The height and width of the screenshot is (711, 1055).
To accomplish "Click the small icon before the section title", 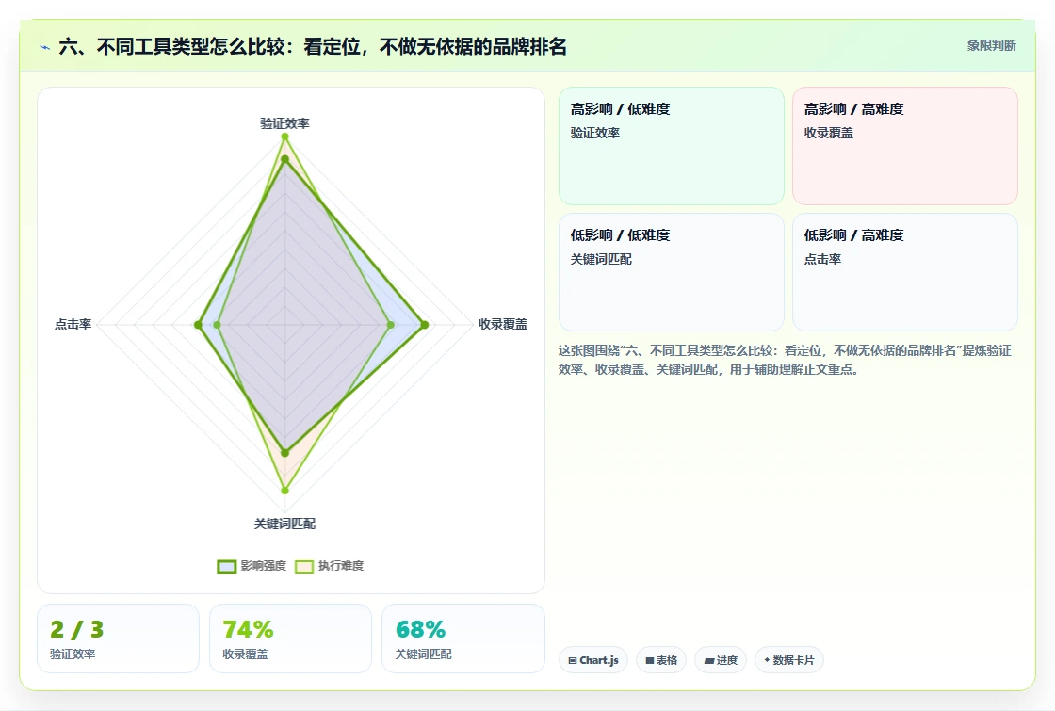I will [x=45, y=47].
